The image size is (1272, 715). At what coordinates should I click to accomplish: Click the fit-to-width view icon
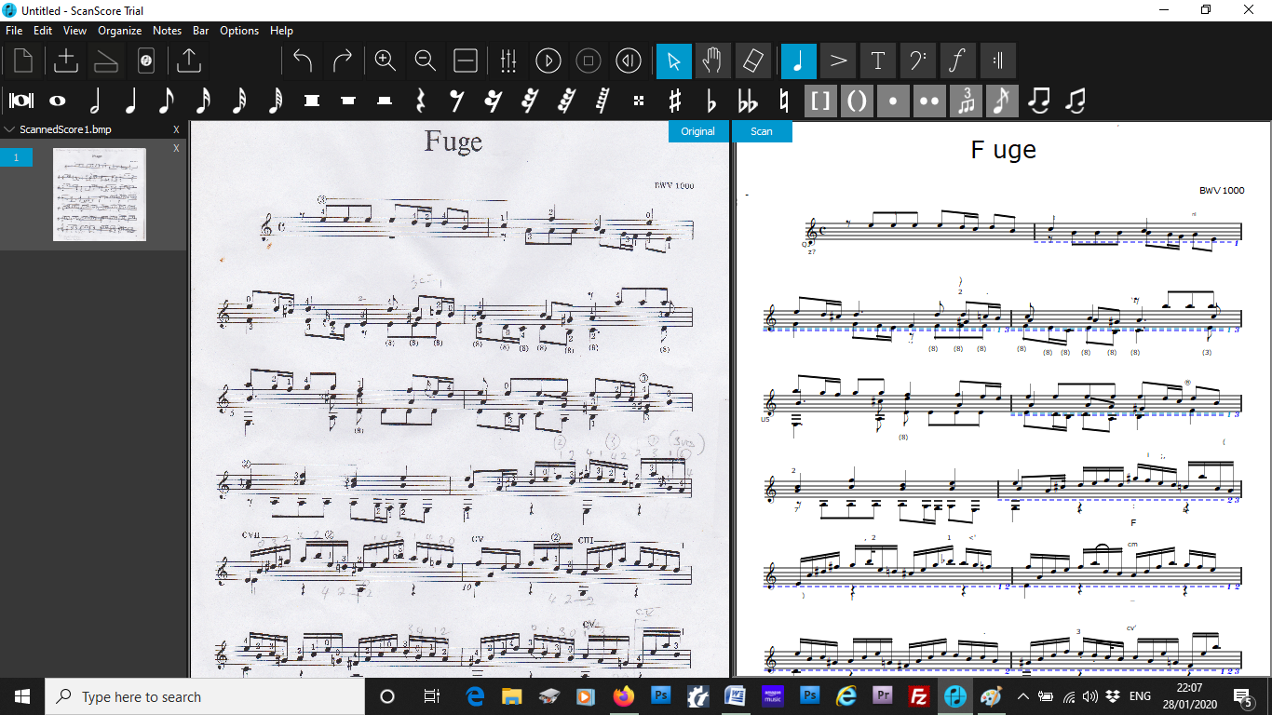466,61
